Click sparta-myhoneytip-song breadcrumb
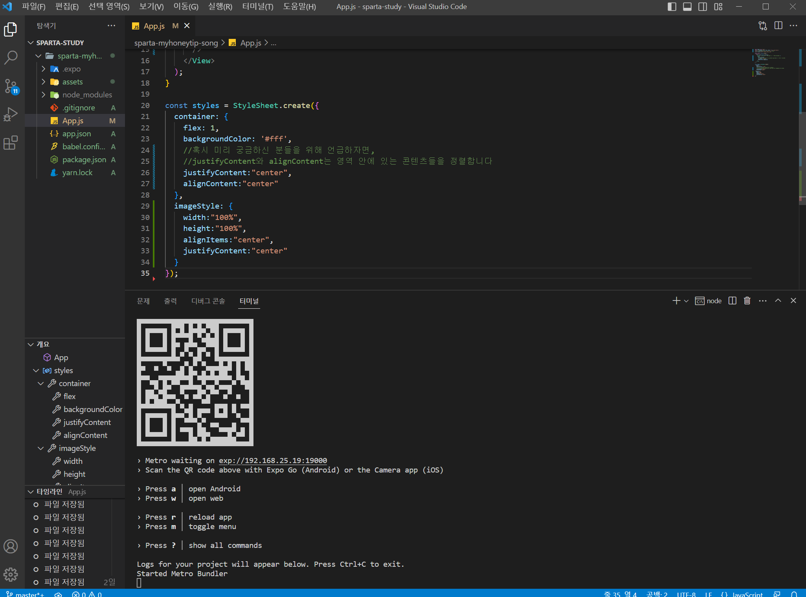Viewport: 806px width, 597px height. (x=176, y=43)
